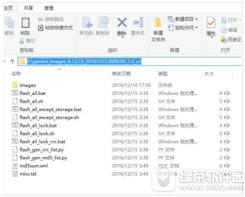This screenshot has height=197, width=245.
Task: Click the file name images
Action: 28,85
